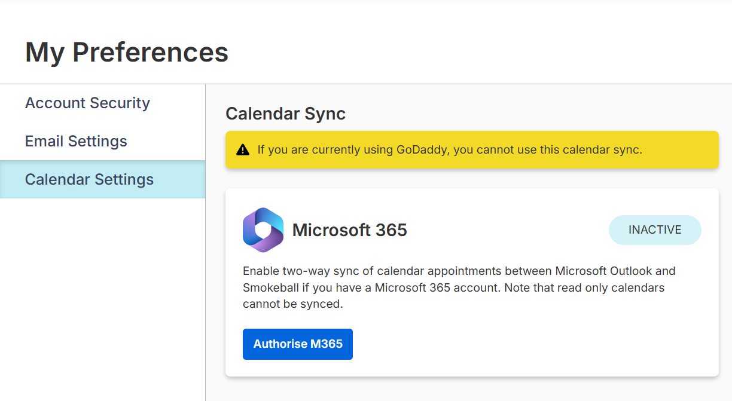Click the INACTIVE status badge
732x401 pixels.
point(655,230)
